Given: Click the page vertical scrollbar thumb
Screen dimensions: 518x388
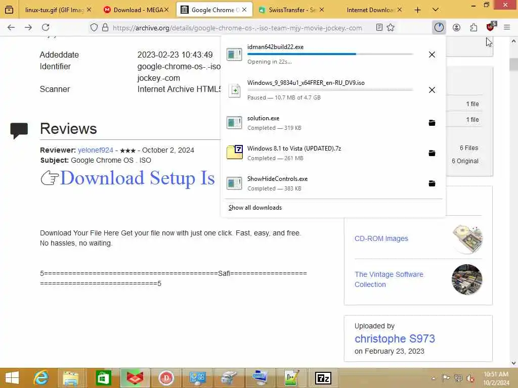Looking at the screenshot, I should [513, 64].
